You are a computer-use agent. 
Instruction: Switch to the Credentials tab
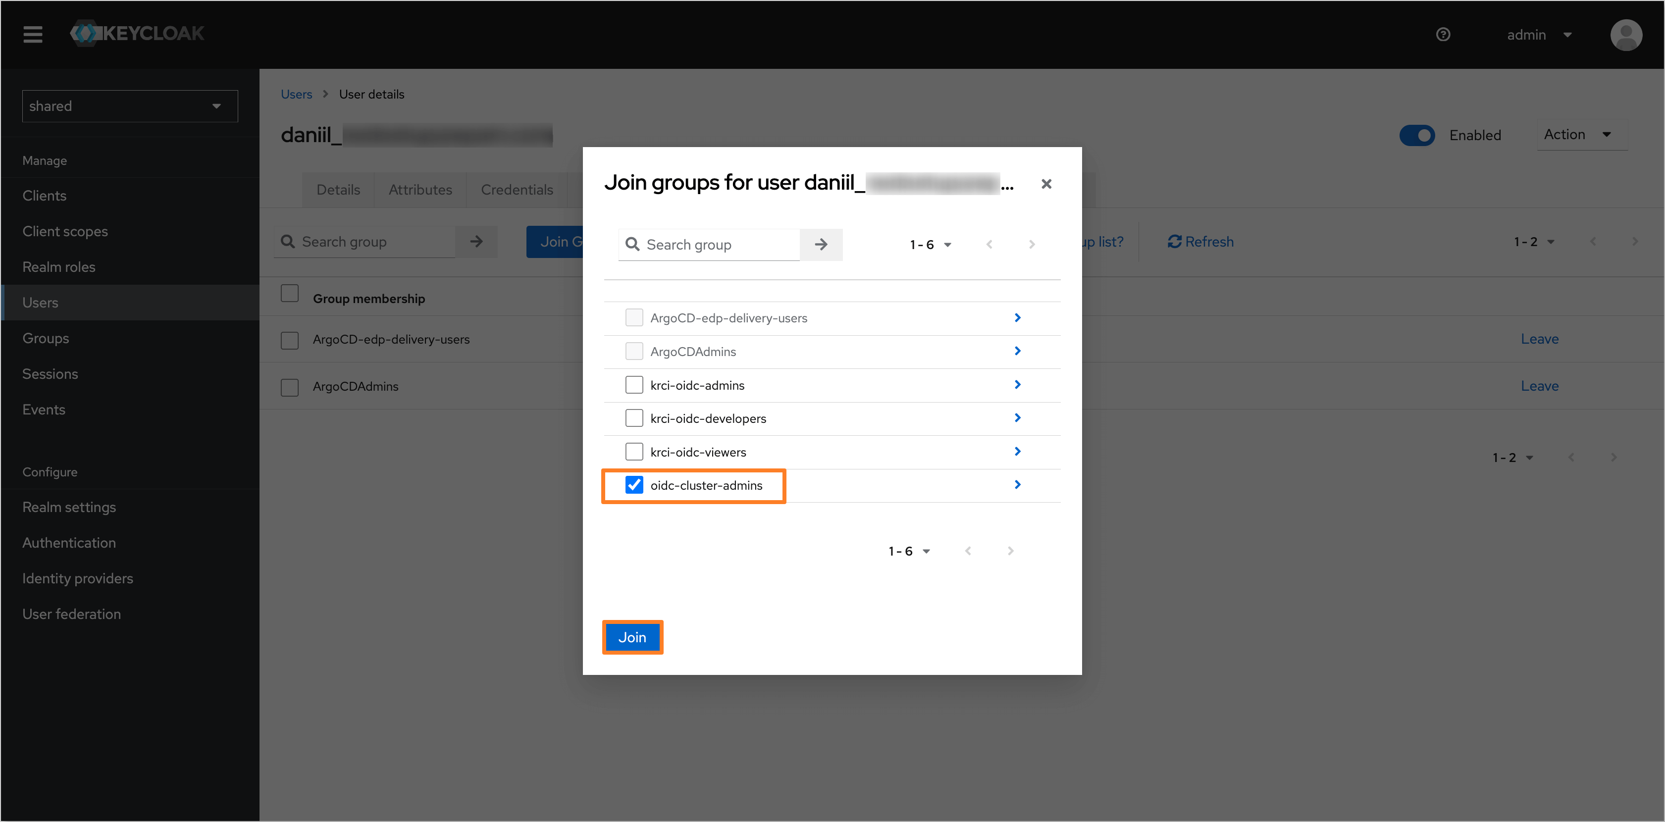click(517, 189)
